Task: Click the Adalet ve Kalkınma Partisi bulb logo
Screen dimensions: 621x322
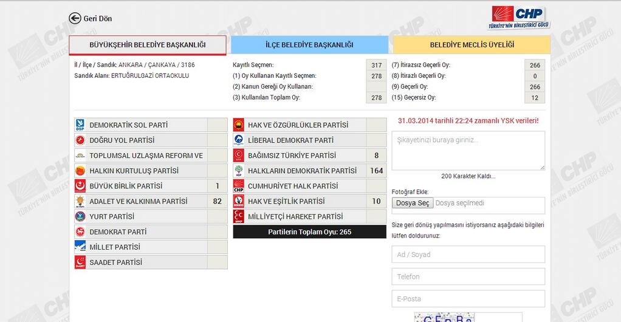Action: (x=80, y=201)
